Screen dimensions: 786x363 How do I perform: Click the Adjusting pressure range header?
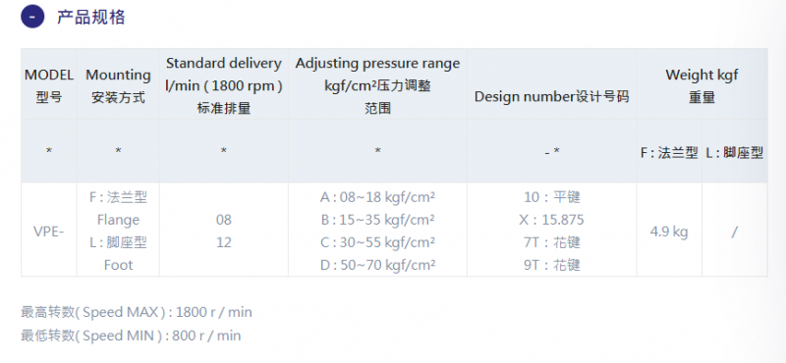coord(377,85)
